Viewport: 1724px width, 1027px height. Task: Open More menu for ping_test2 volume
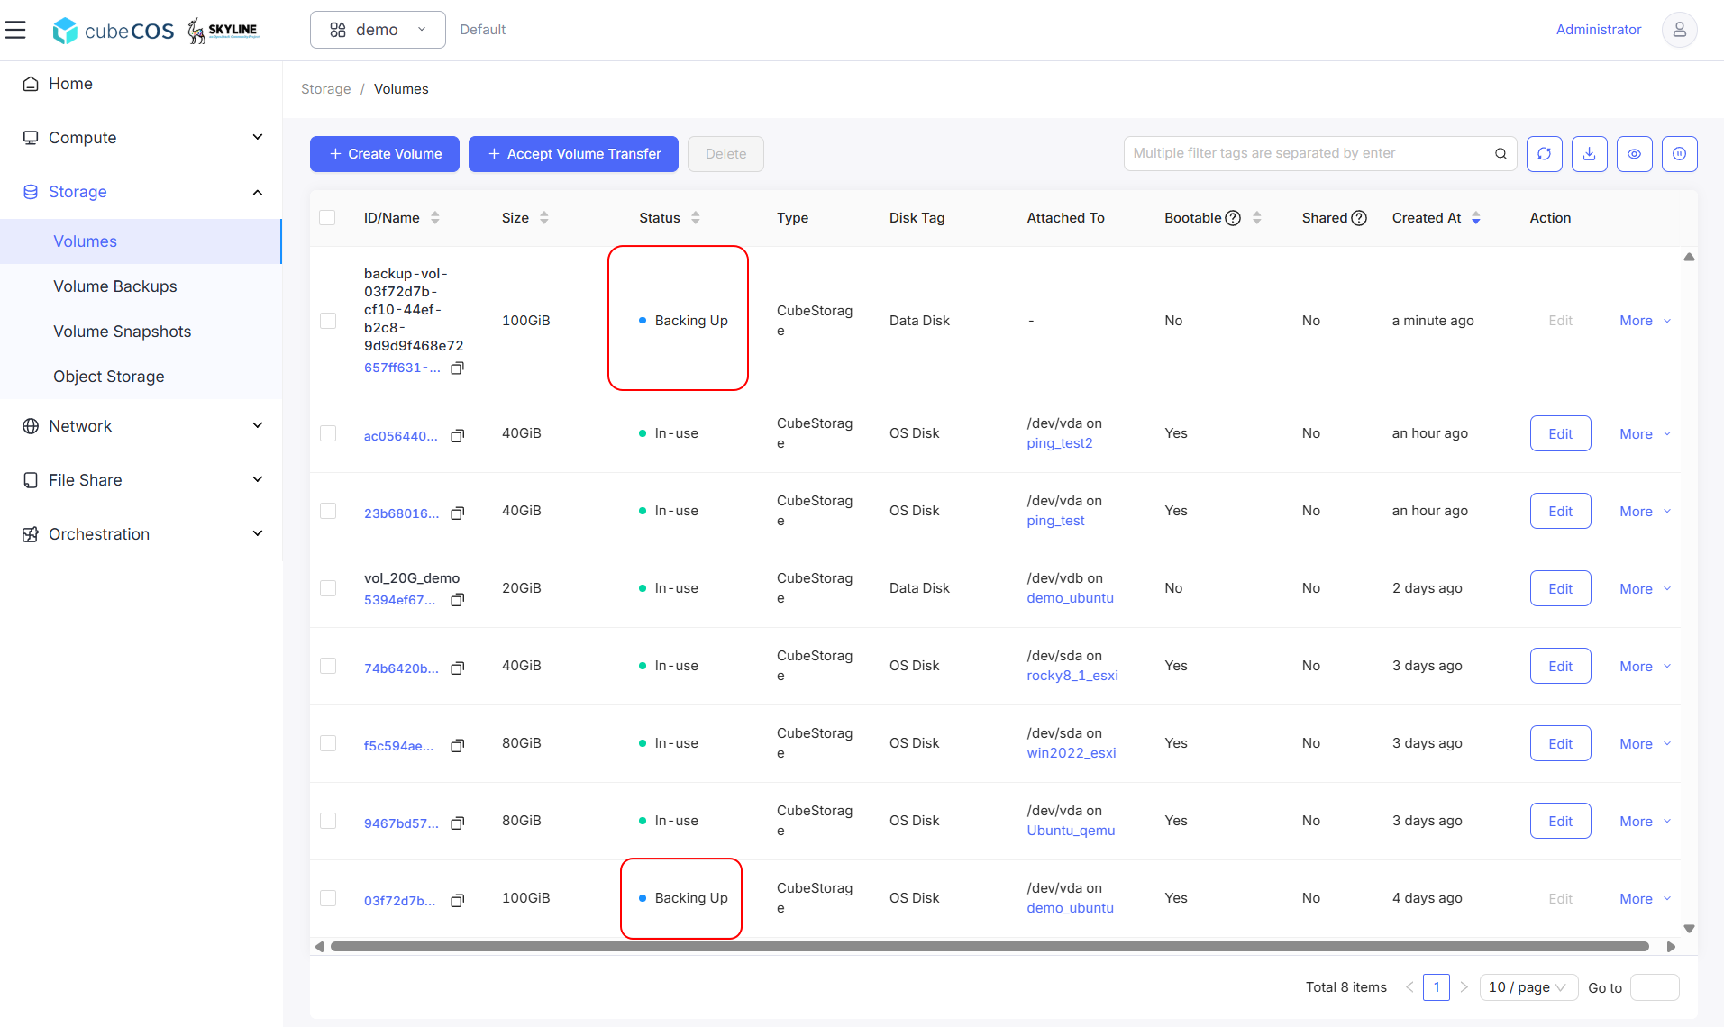pos(1645,434)
